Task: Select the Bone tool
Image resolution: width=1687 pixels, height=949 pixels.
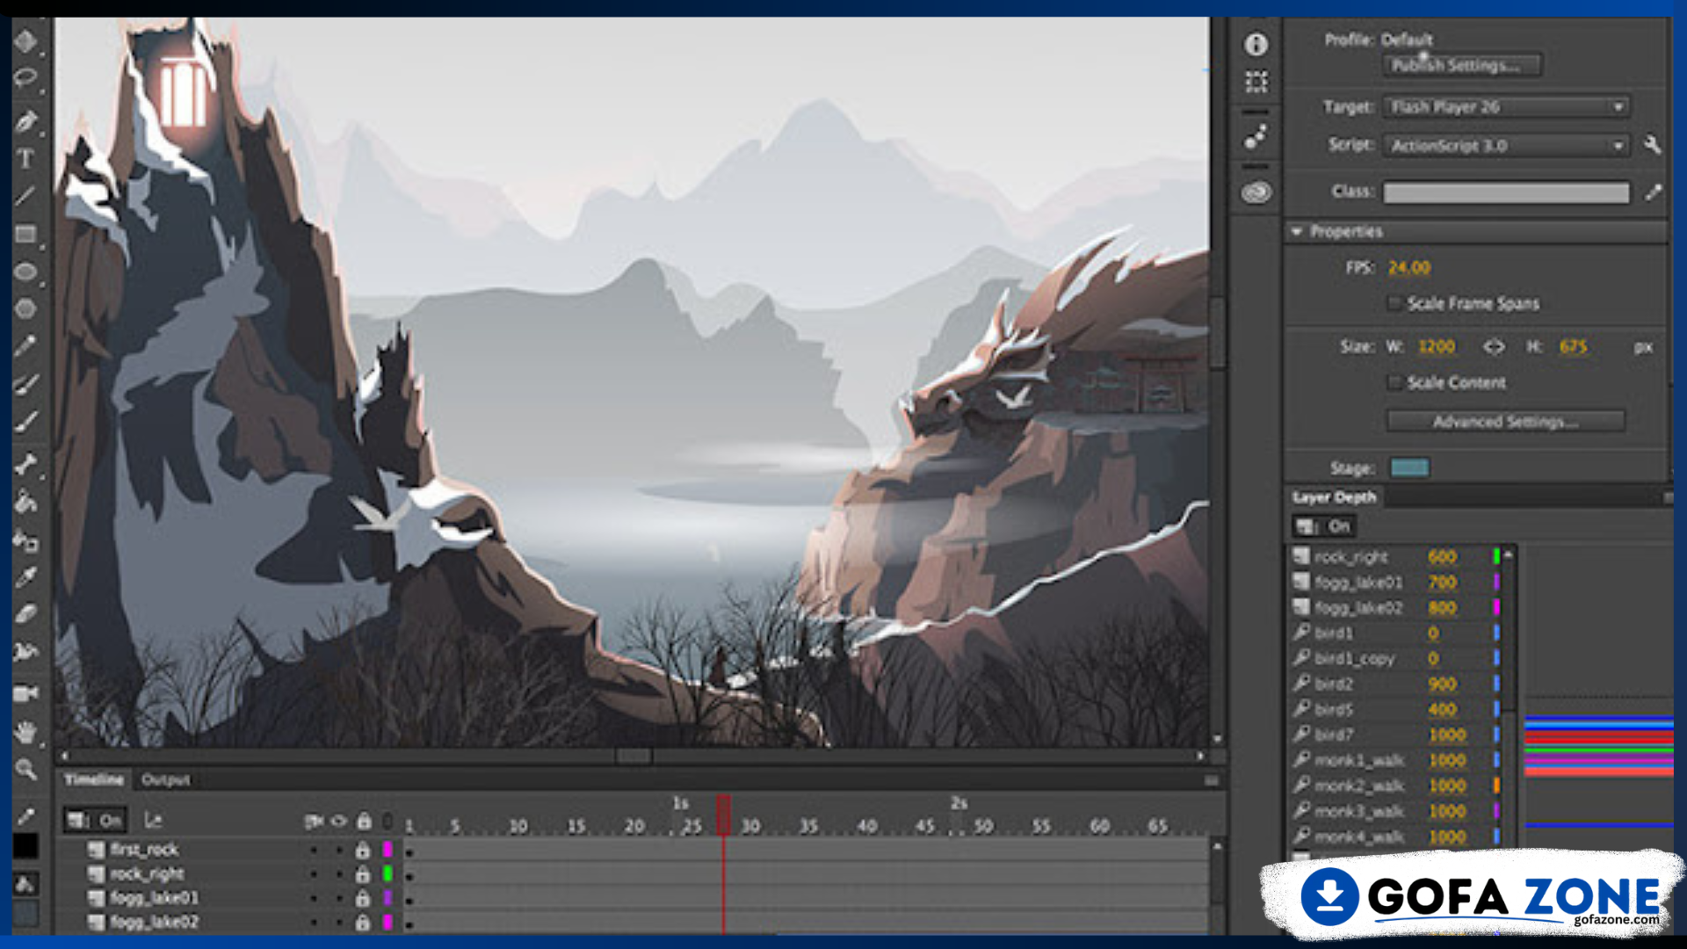Action: coord(25,464)
